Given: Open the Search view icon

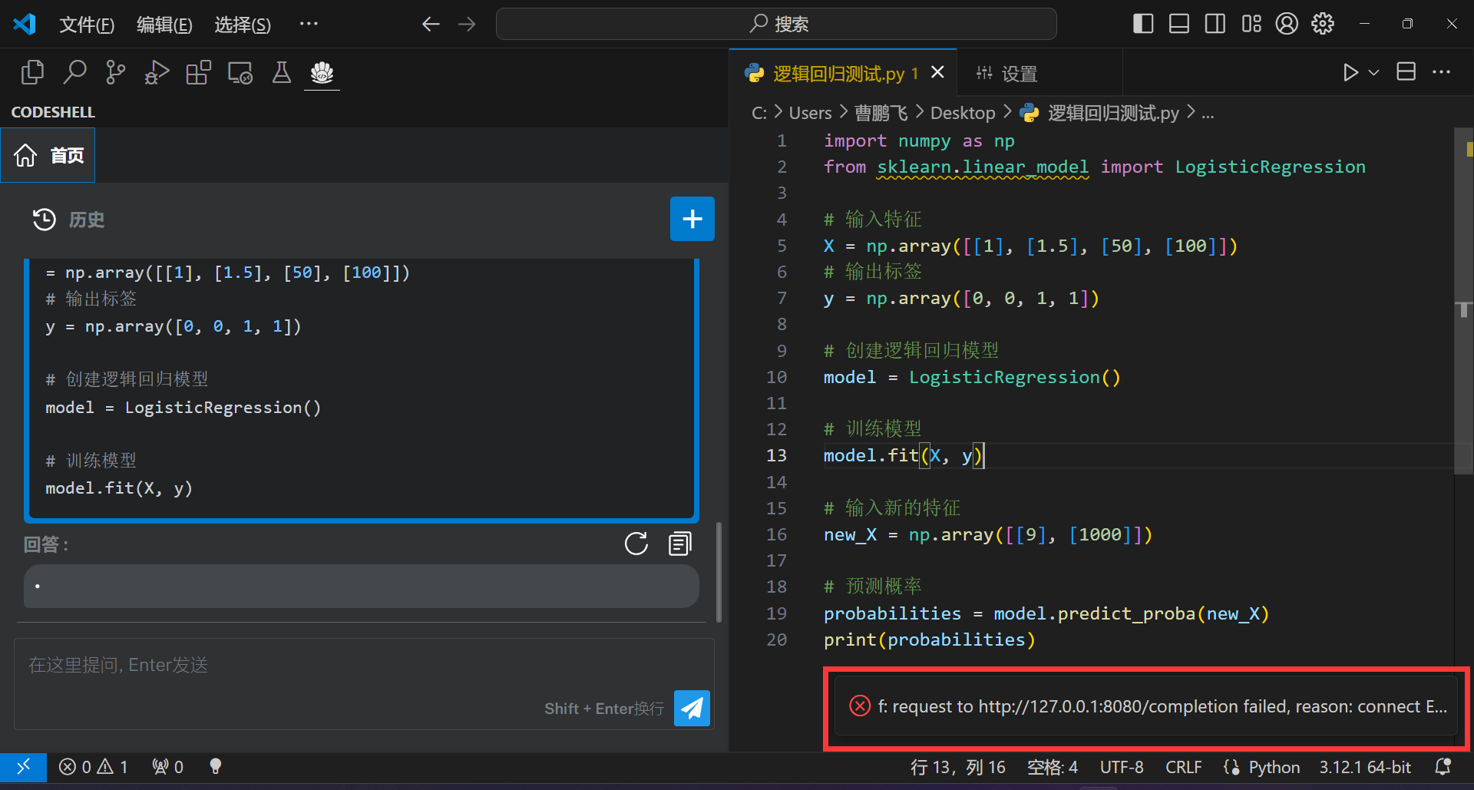Looking at the screenshot, I should (74, 73).
